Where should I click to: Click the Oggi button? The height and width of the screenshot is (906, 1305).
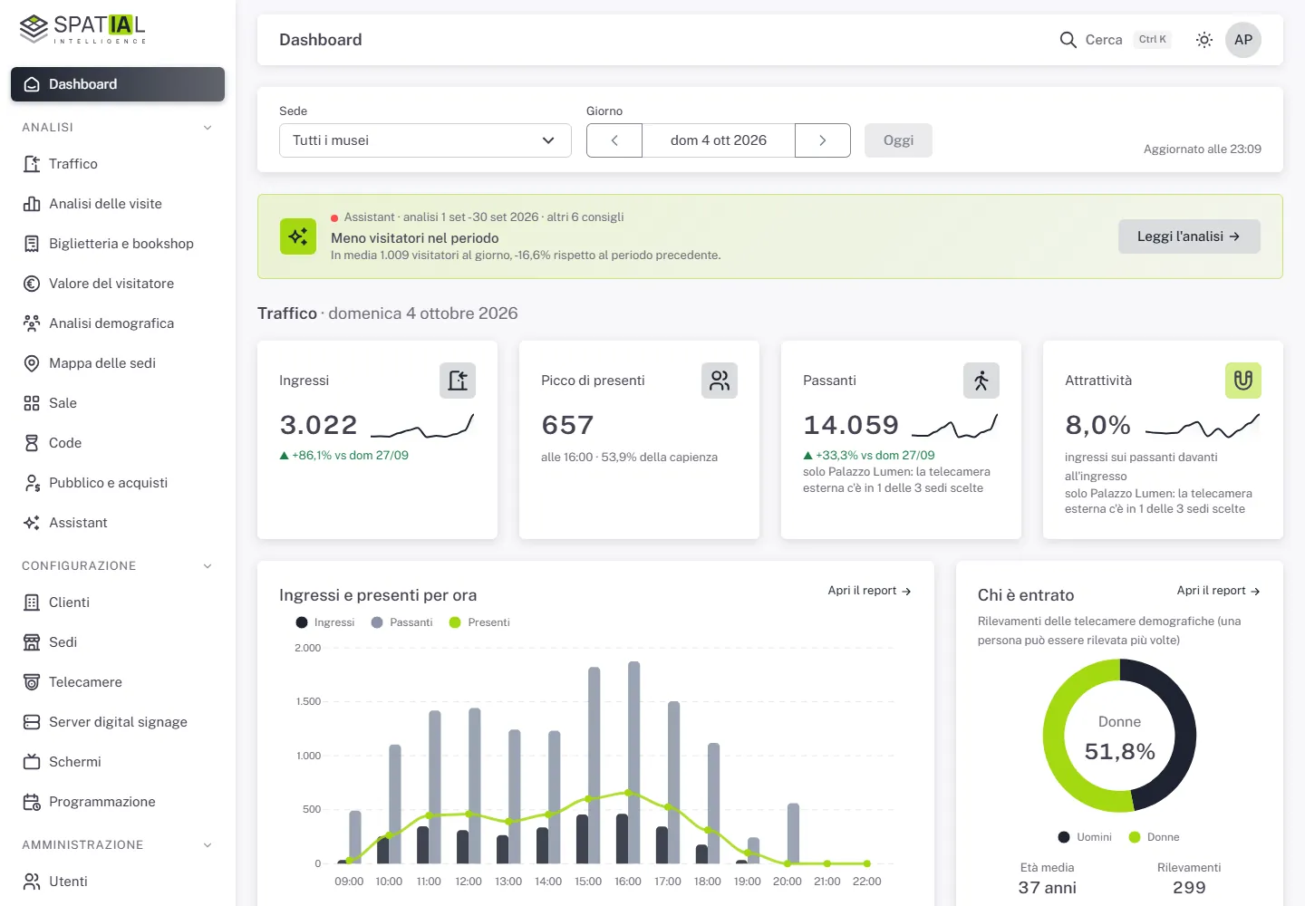click(x=898, y=140)
